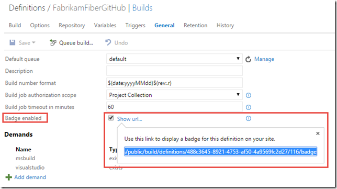Click the Name column header under Demands
This screenshot has width=337, height=189.
click(23, 149)
